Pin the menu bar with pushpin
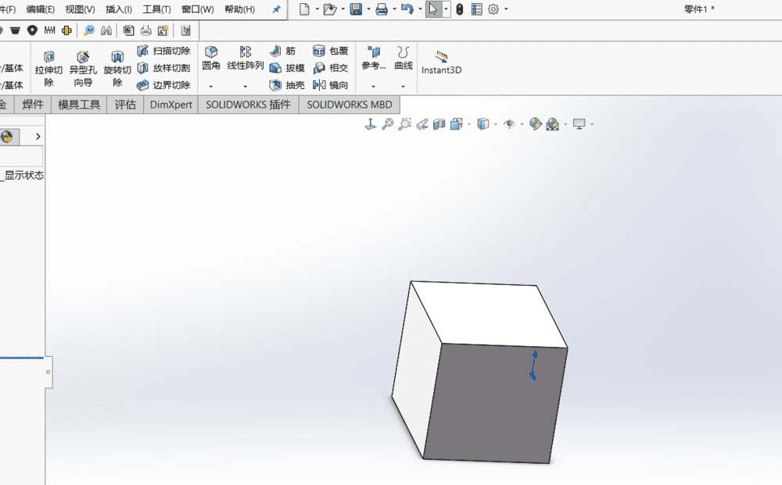Screen dimensions: 782x485 [x=276, y=9]
